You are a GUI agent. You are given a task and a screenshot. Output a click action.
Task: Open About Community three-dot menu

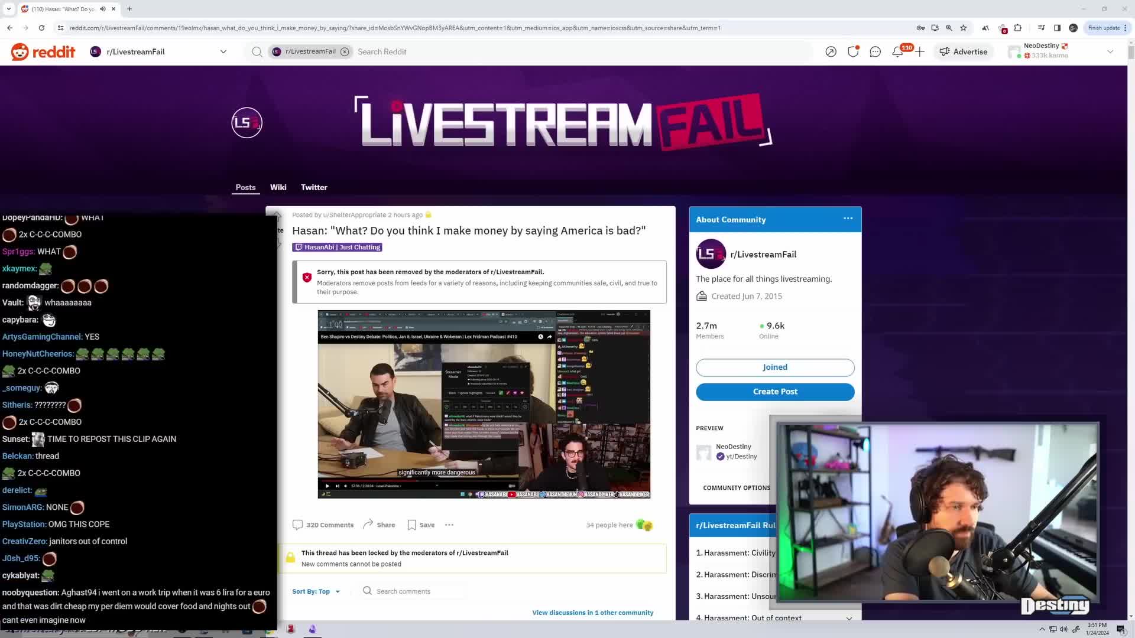848,219
